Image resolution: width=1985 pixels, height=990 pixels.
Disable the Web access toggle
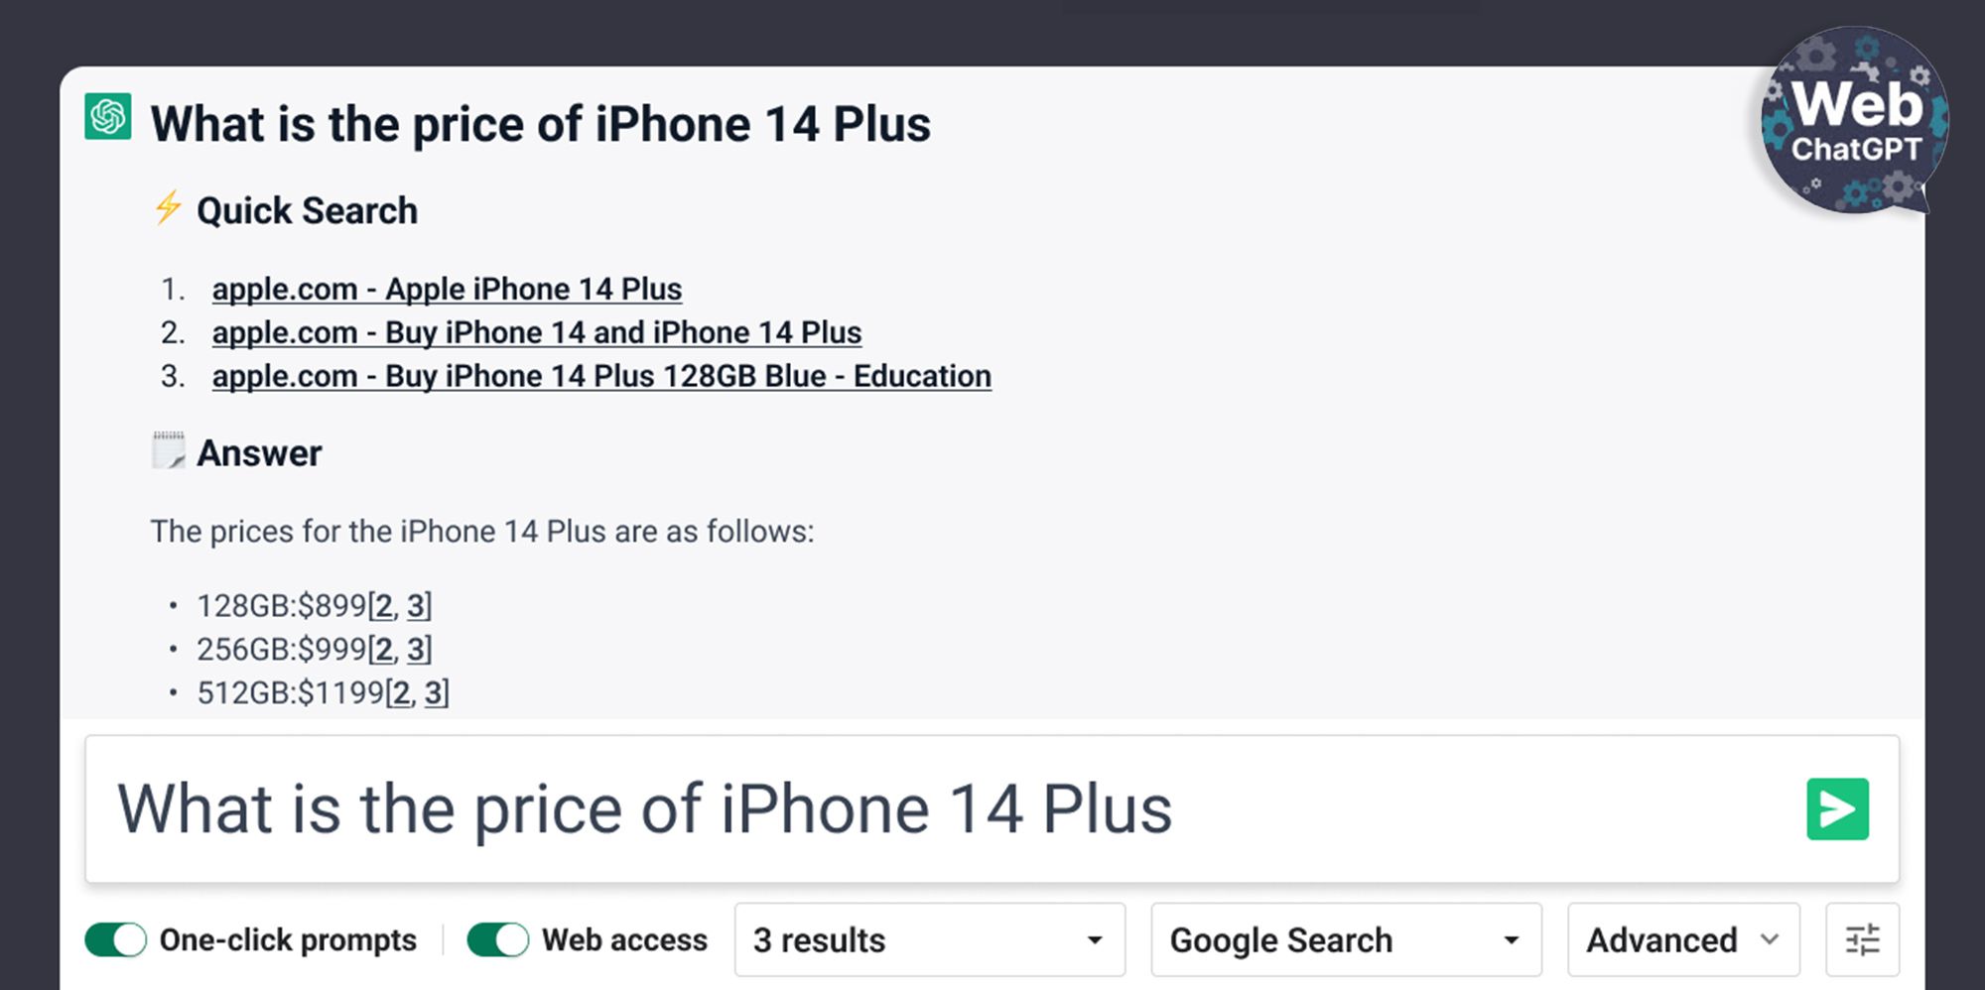(498, 939)
